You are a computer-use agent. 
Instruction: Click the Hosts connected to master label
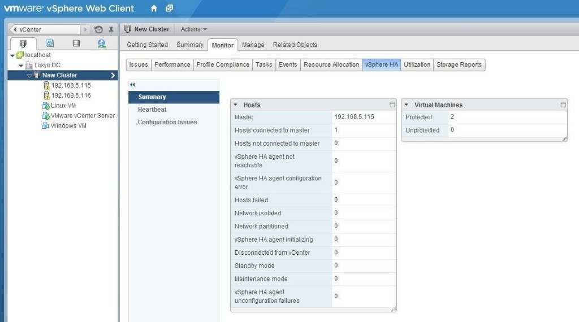pos(272,130)
